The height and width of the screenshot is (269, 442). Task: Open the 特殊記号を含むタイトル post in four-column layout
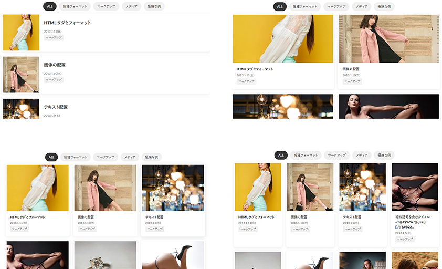(412, 221)
